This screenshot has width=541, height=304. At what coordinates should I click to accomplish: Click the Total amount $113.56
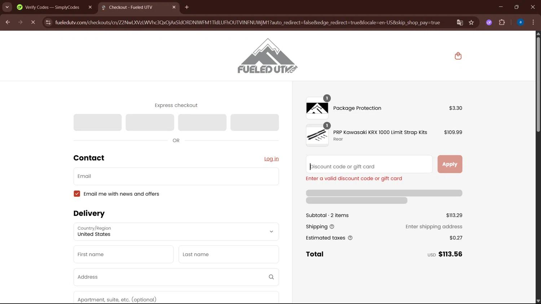[x=450, y=254]
